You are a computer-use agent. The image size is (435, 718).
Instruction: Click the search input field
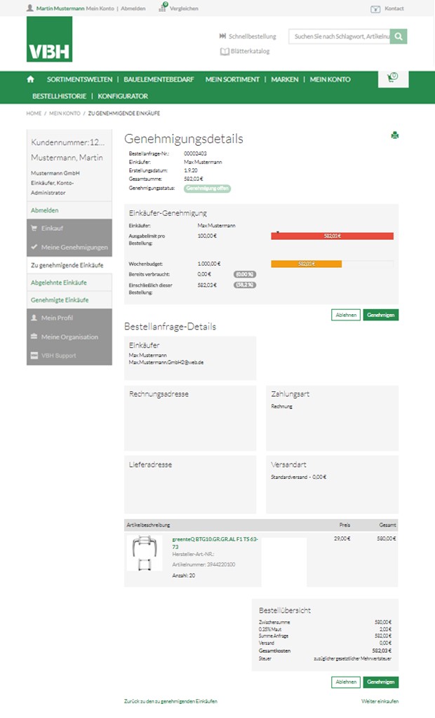(339, 36)
